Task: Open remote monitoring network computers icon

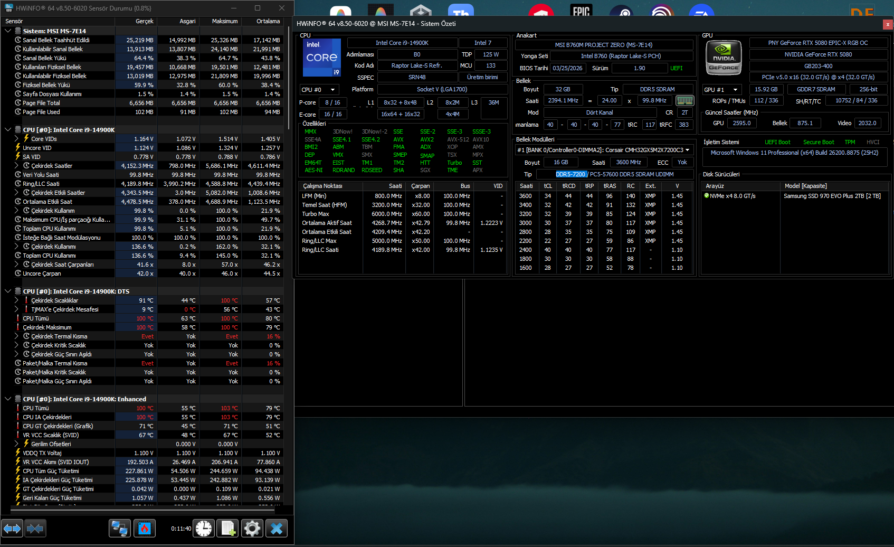Action: coord(120,528)
